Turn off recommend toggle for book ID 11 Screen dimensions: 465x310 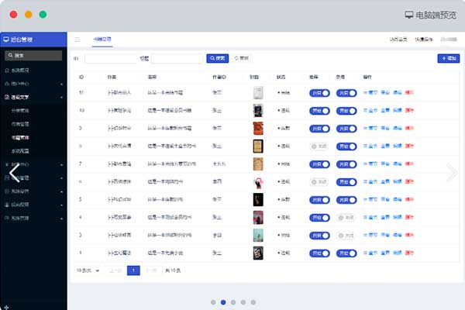(x=319, y=93)
